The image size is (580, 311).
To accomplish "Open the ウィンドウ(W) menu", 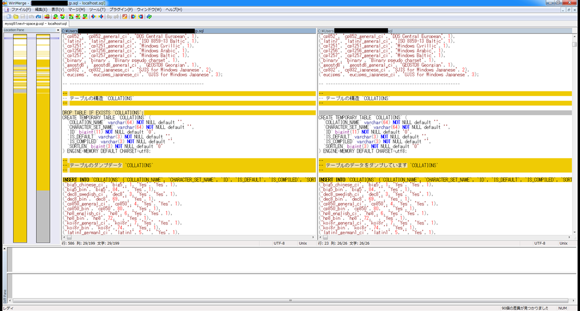I will coord(149,10).
